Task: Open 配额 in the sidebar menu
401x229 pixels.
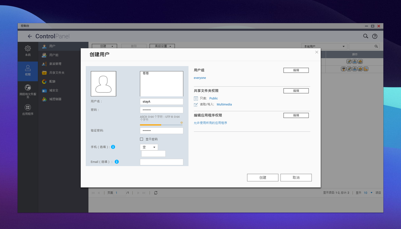Action: tap(63, 82)
